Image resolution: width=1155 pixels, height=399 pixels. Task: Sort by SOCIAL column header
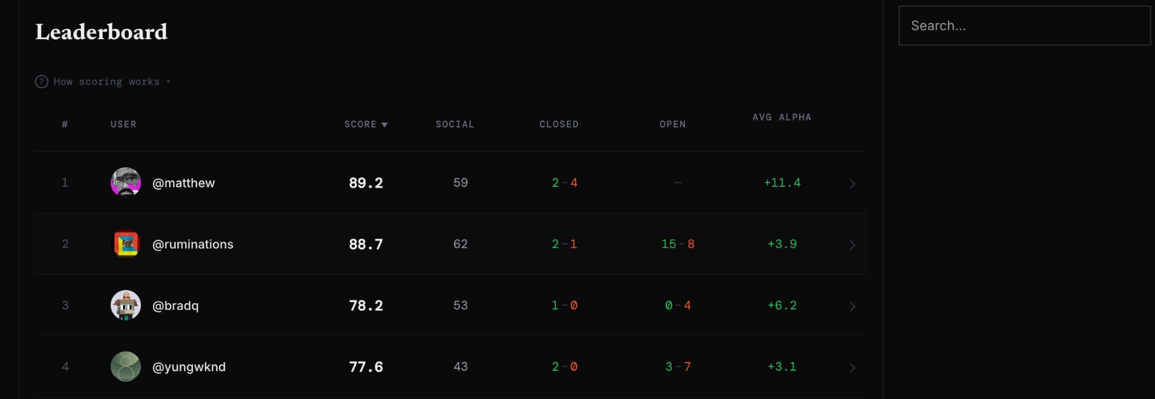pos(454,125)
